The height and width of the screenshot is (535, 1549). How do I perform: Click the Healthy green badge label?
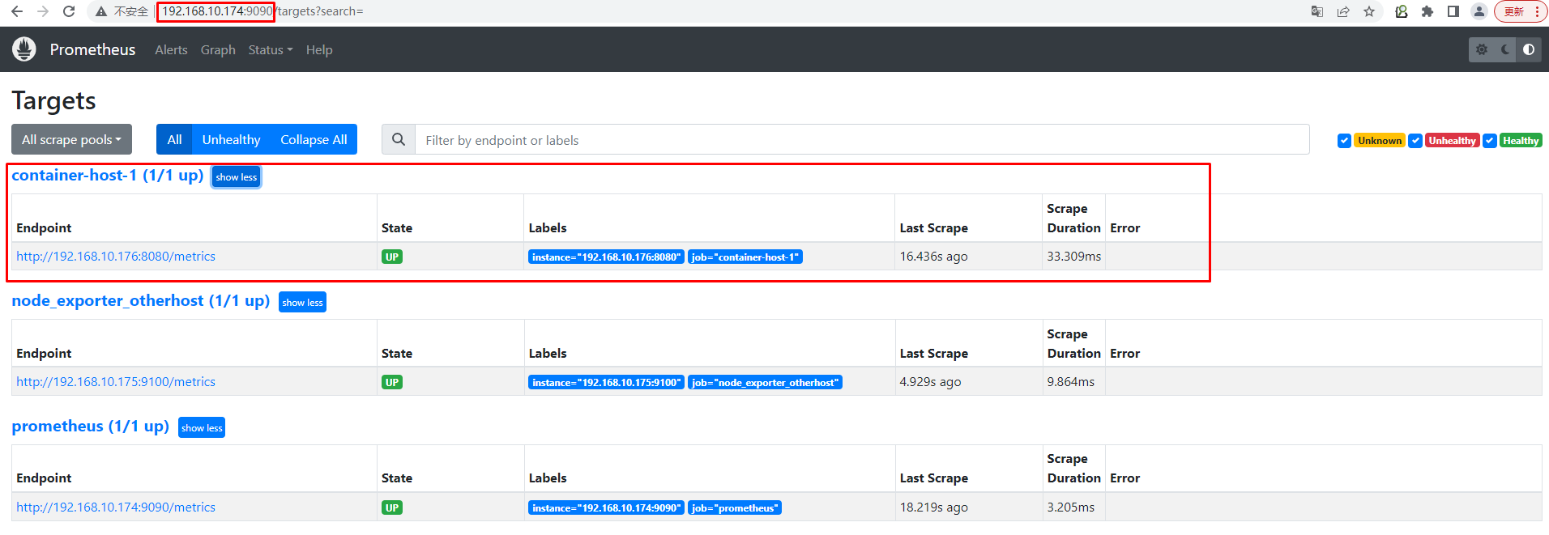pyautogui.click(x=1521, y=140)
